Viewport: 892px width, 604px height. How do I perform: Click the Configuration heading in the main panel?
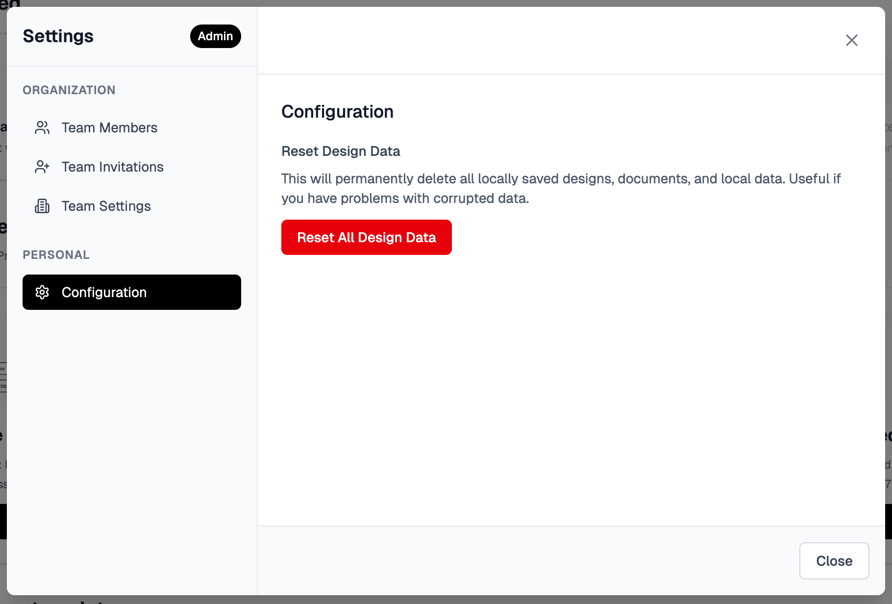(337, 112)
